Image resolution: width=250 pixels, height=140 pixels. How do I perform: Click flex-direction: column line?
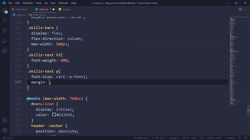coord(57,38)
